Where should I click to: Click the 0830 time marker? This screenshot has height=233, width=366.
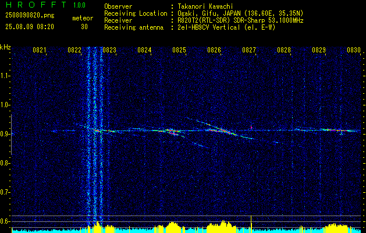point(354,50)
